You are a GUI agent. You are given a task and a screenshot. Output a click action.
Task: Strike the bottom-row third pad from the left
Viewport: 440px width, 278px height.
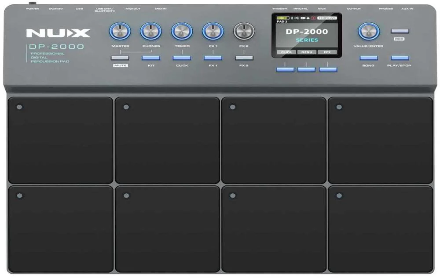274,229
